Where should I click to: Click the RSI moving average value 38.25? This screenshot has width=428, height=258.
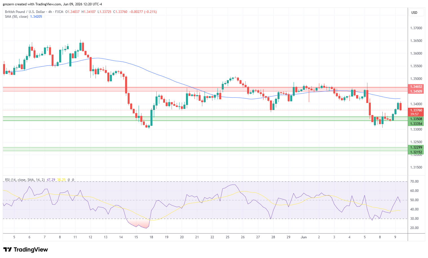[61, 180]
